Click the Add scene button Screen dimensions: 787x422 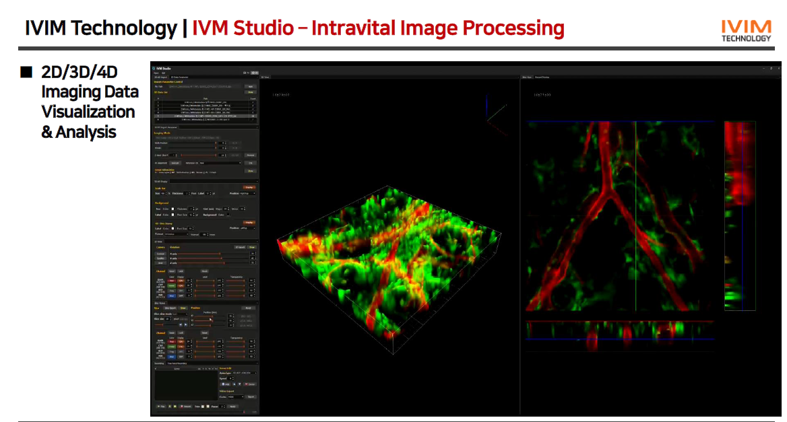point(225,384)
